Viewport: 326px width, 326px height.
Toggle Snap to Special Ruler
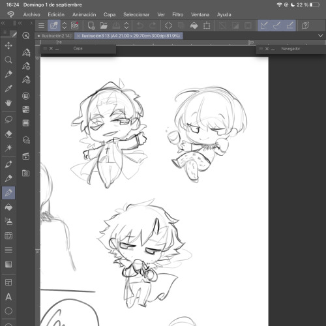point(276,25)
